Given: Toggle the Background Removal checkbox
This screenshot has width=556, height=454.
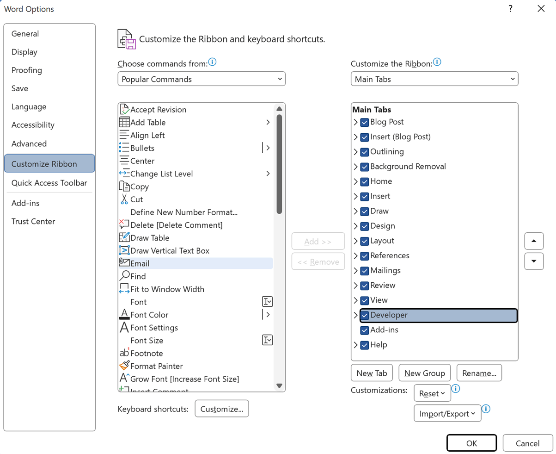Looking at the screenshot, I should 365,167.
